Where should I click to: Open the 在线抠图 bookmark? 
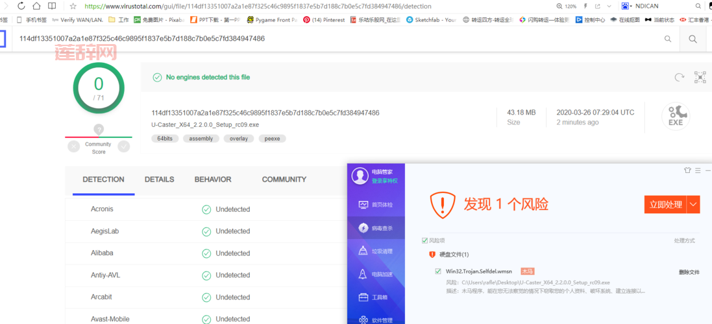(625, 20)
